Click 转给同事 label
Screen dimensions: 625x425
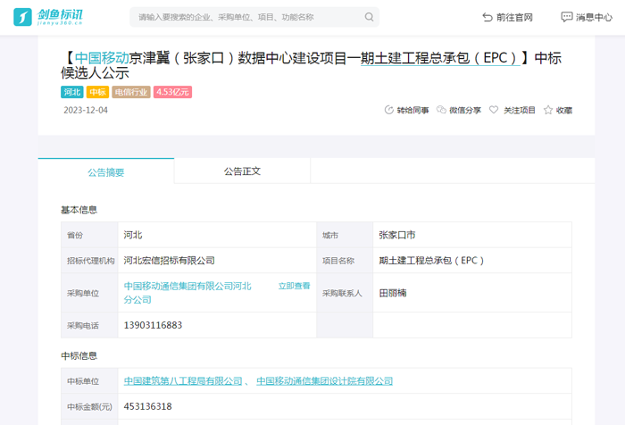(x=412, y=111)
